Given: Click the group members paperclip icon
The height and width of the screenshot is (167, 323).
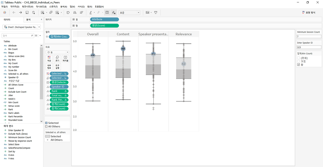Looking at the screenshot, I should 99,12.
